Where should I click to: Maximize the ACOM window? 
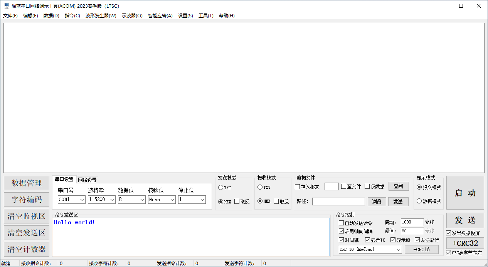tap(461, 6)
